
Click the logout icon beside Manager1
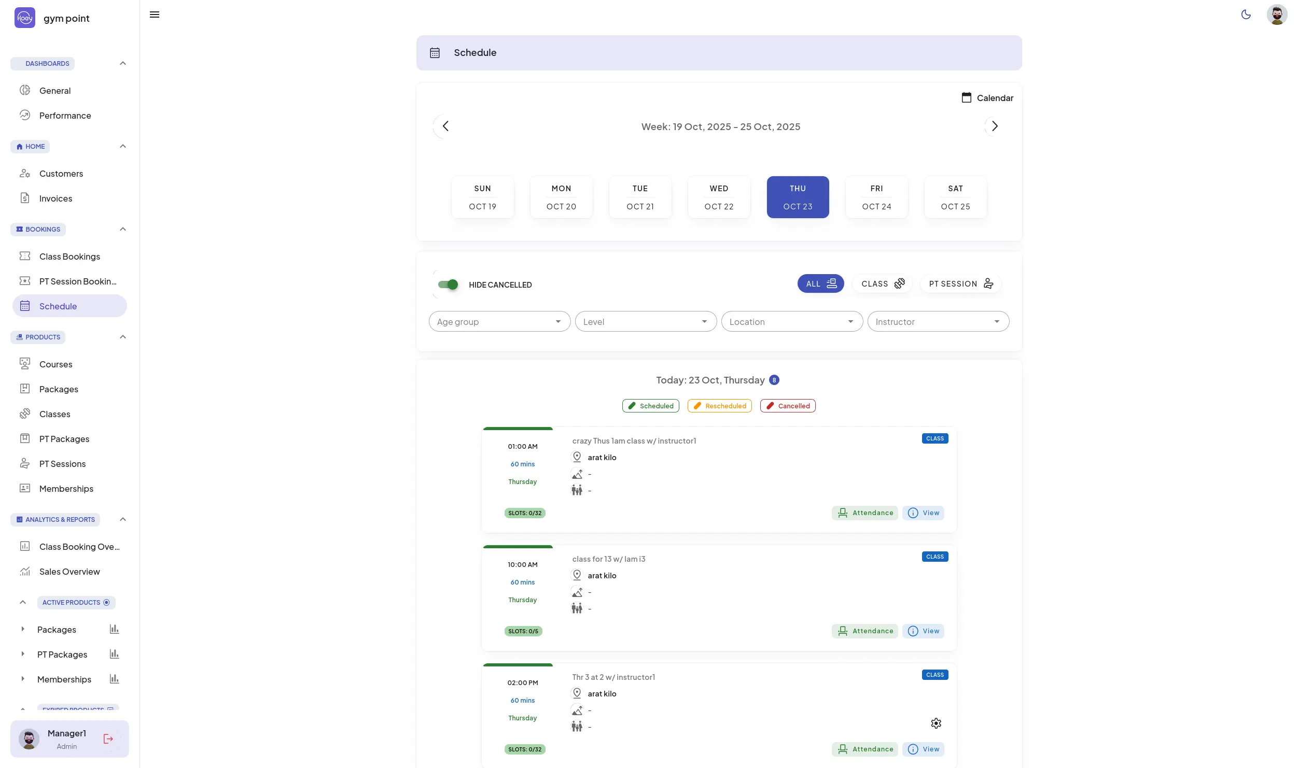coord(108,738)
